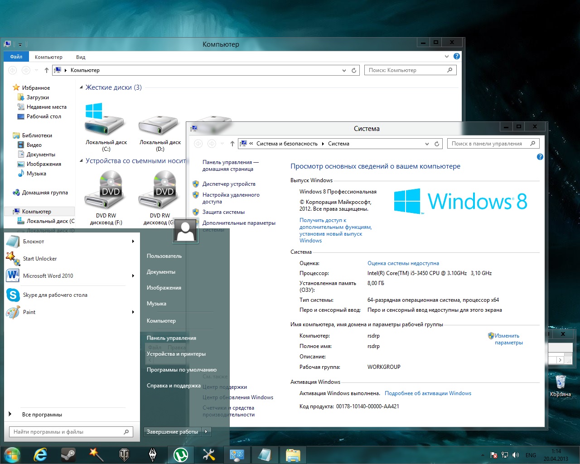Open help icon in Computer window ribbon
Image resolution: width=580 pixels, height=464 pixels.
pos(457,56)
